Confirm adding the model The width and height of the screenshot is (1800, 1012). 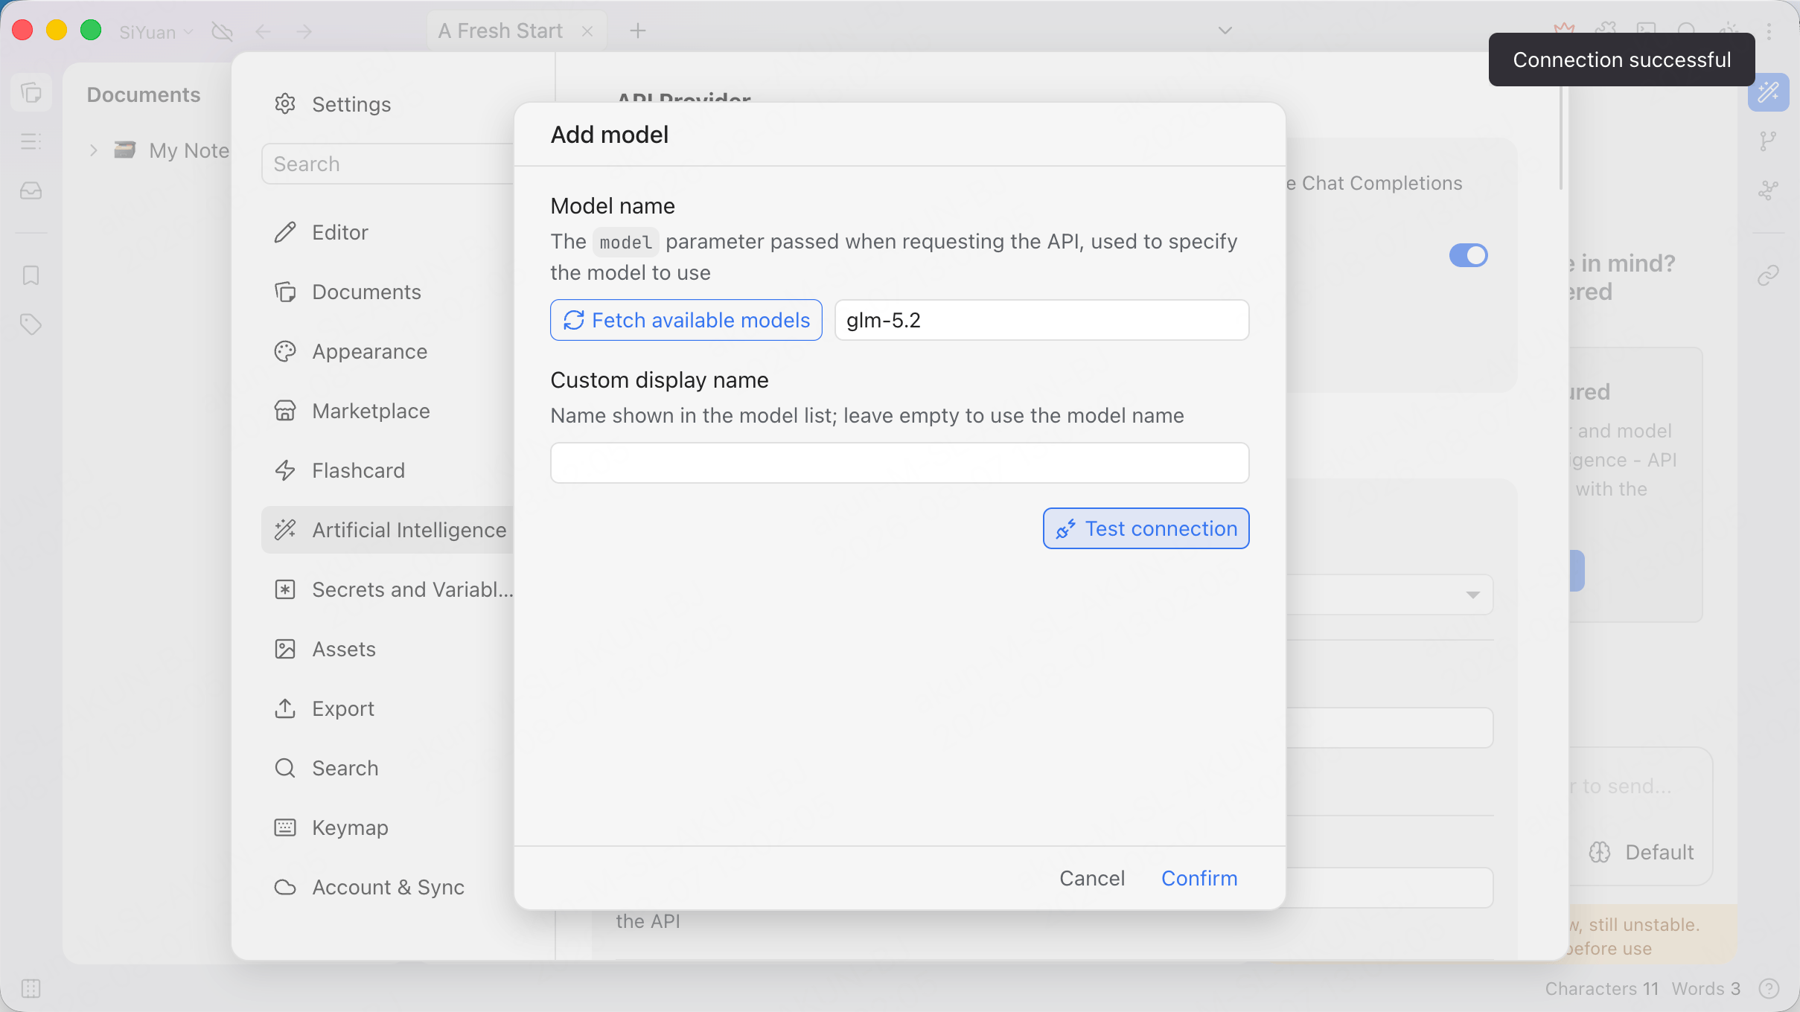(1199, 878)
